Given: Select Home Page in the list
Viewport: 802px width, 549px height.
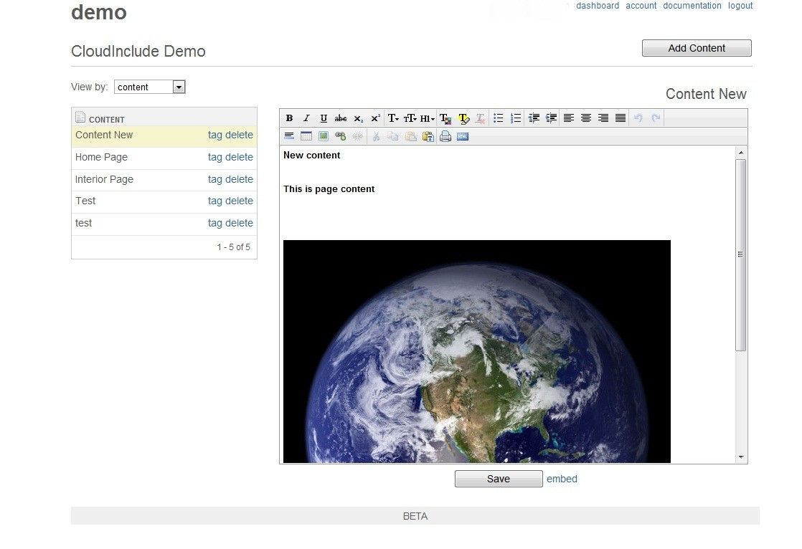Looking at the screenshot, I should [x=101, y=158].
